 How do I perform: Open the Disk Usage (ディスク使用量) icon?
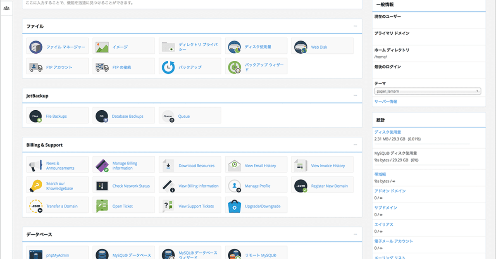234,47
